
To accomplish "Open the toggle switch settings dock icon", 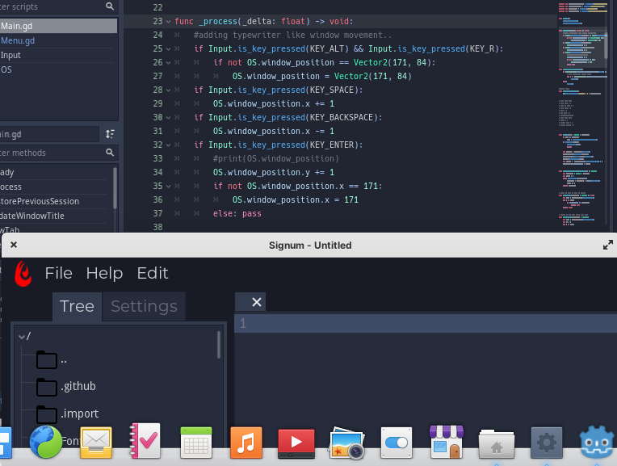I will (397, 443).
